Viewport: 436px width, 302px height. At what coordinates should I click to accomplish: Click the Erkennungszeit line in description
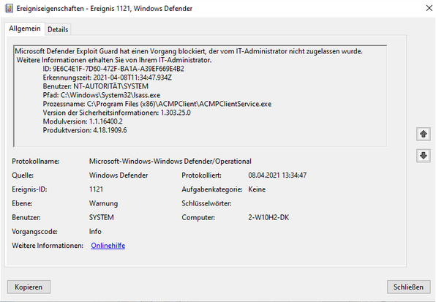[x=108, y=78]
